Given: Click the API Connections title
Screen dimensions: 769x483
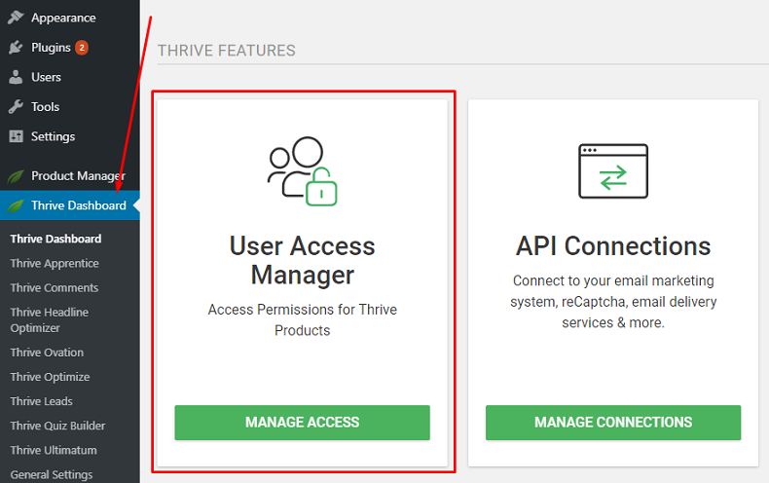Looking at the screenshot, I should point(613,246).
